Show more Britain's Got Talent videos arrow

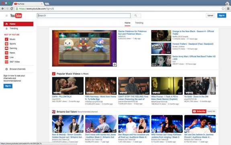(217, 124)
